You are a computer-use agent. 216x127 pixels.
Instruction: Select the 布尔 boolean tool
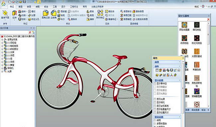click(x=61, y=19)
